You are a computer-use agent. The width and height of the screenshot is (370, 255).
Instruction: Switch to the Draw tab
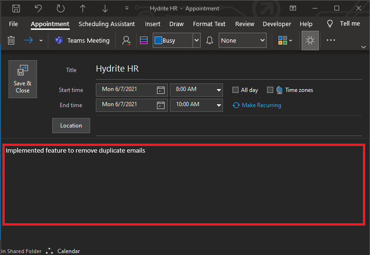[x=176, y=24]
